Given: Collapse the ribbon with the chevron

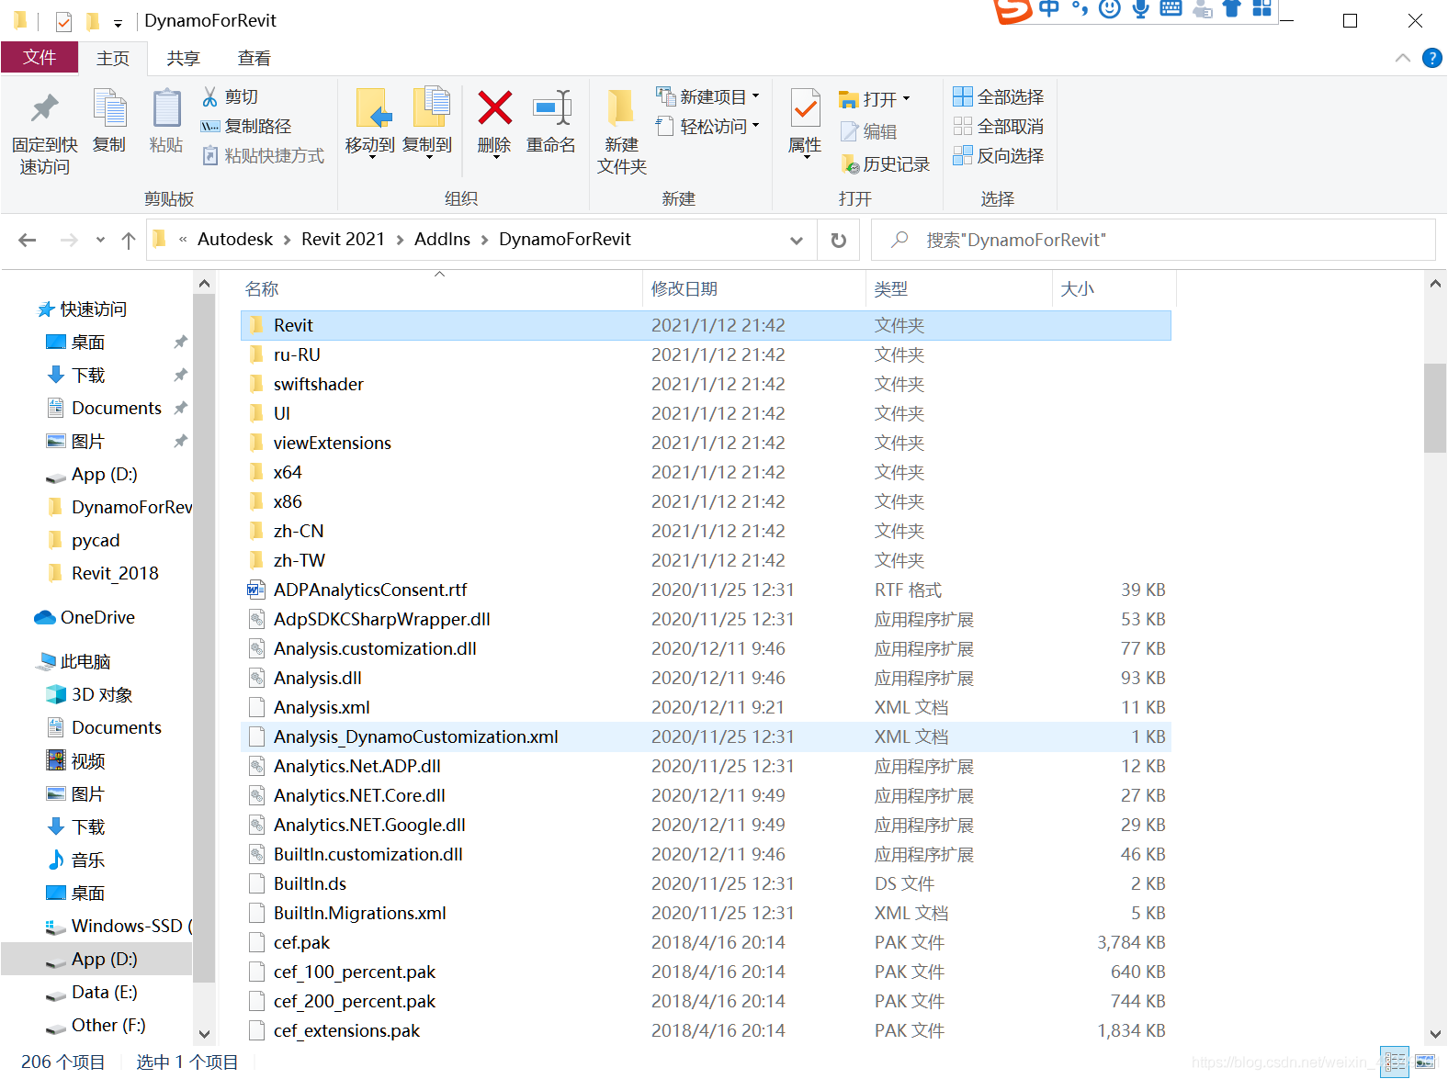Looking at the screenshot, I should [x=1402, y=58].
